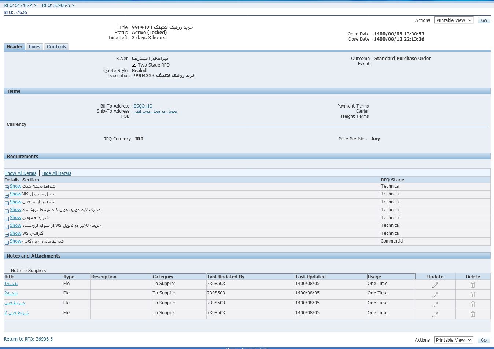This screenshot has width=494, height=349.
Task: Toggle the Two-Stage RFQ checkbox
Action: click(134, 65)
